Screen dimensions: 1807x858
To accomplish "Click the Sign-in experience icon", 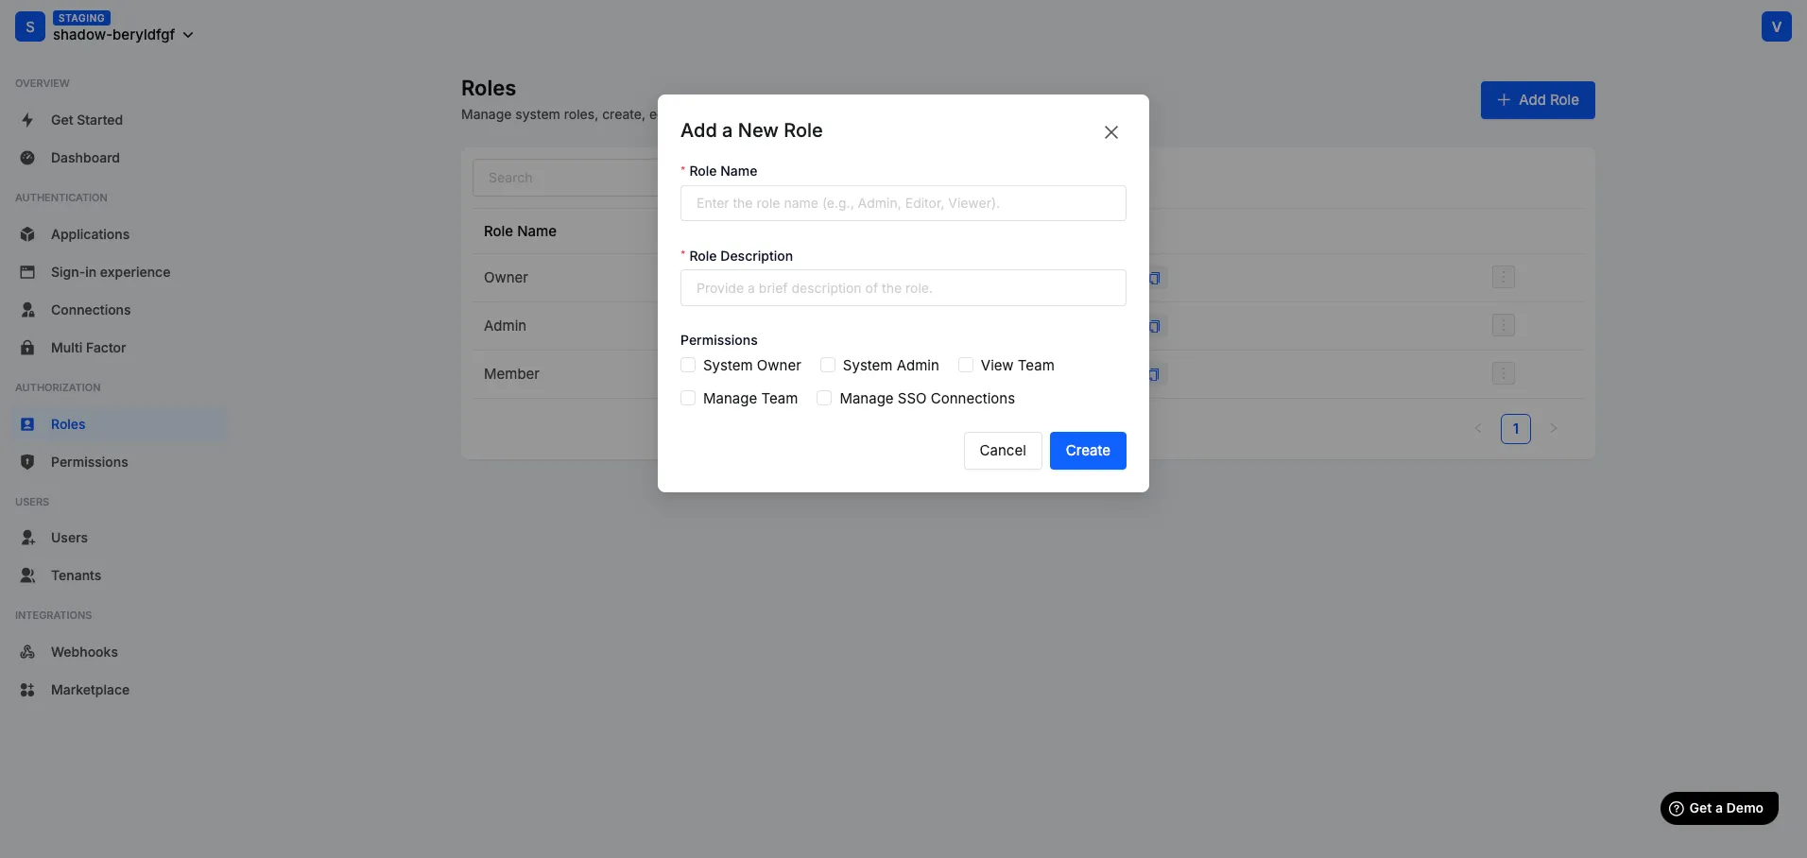I will pos(28,272).
